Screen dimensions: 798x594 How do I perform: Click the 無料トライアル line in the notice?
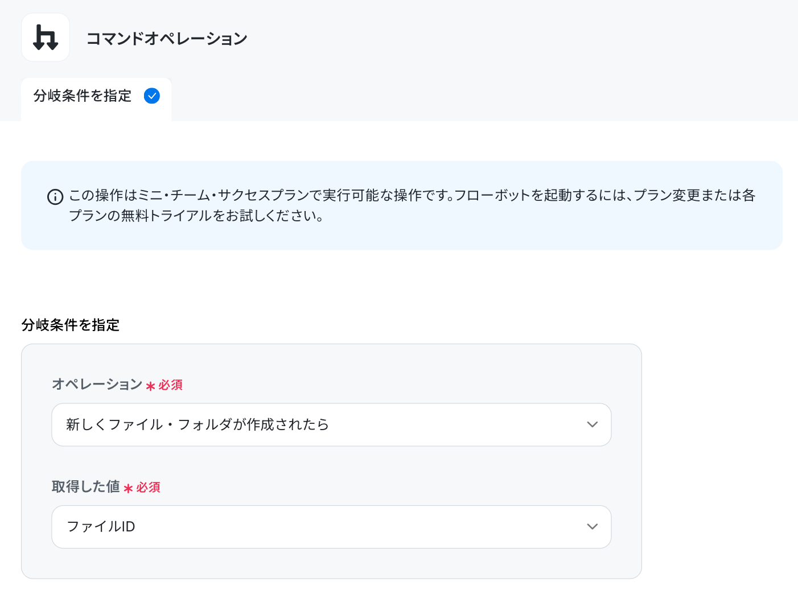tap(196, 216)
